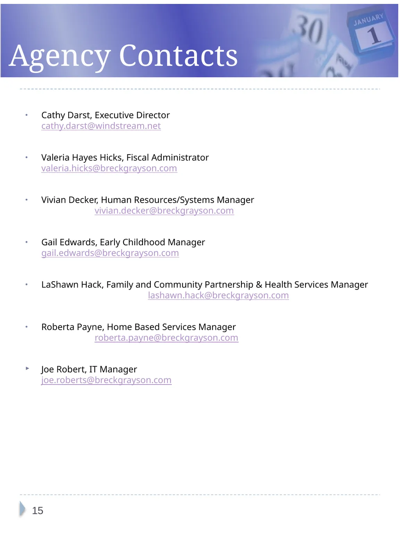Click the blue arrow marker beside slide number
The height and width of the screenshot is (534, 400).
[23, 509]
